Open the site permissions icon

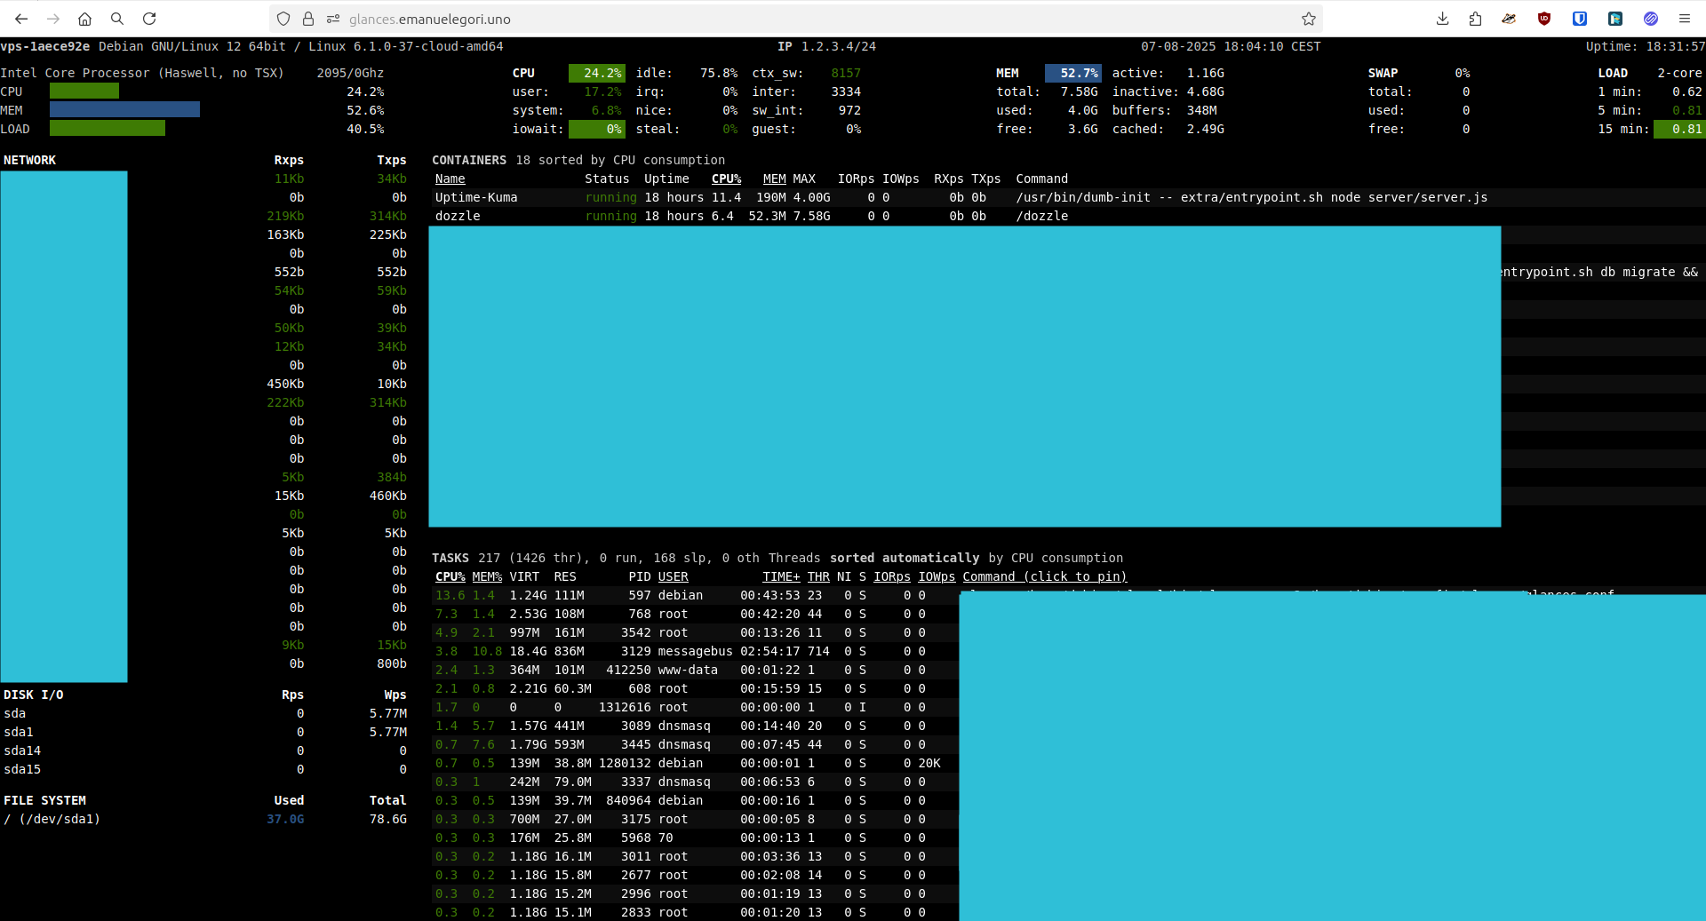point(333,19)
